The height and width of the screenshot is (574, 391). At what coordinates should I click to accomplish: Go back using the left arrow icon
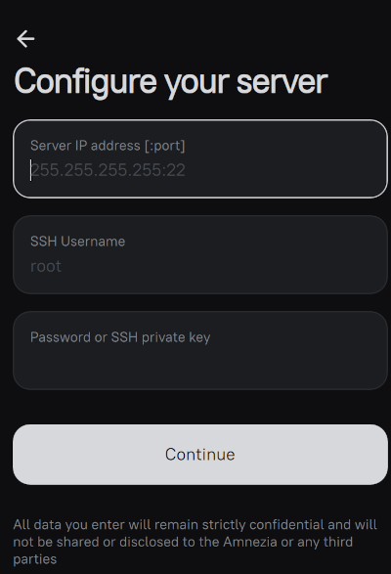tap(25, 39)
